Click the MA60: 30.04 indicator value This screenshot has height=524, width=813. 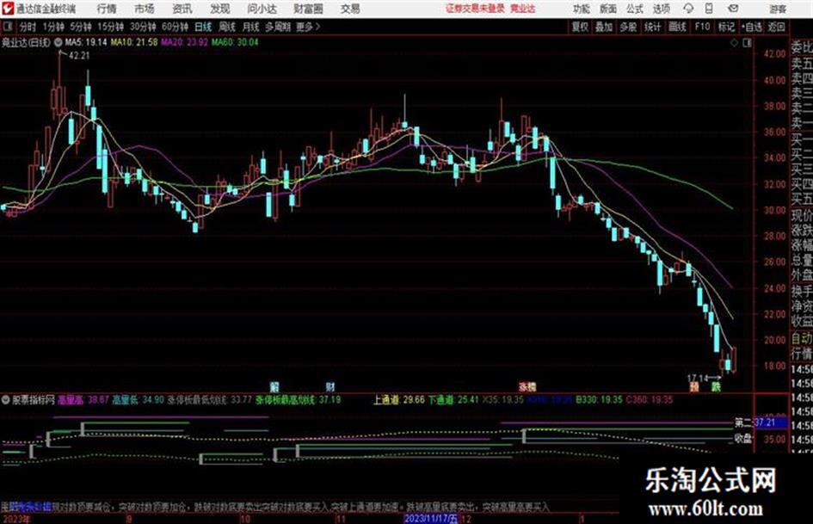(234, 42)
